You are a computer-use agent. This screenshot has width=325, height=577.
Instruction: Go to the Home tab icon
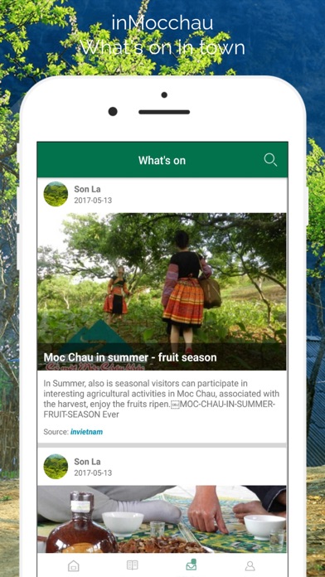click(x=74, y=565)
